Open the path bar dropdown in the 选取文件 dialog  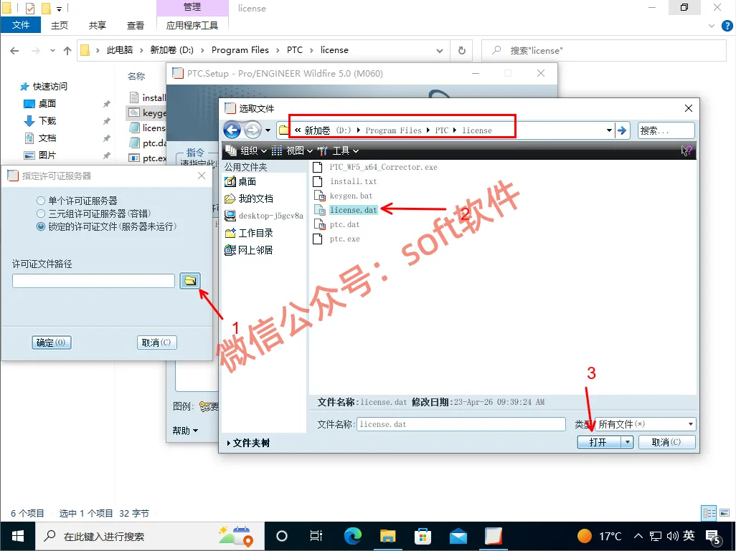609,130
